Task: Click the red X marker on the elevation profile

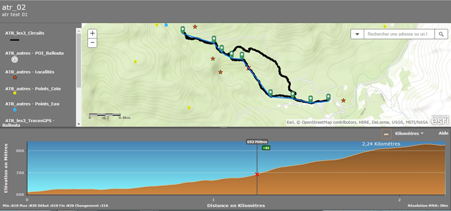Action: [x=257, y=174]
